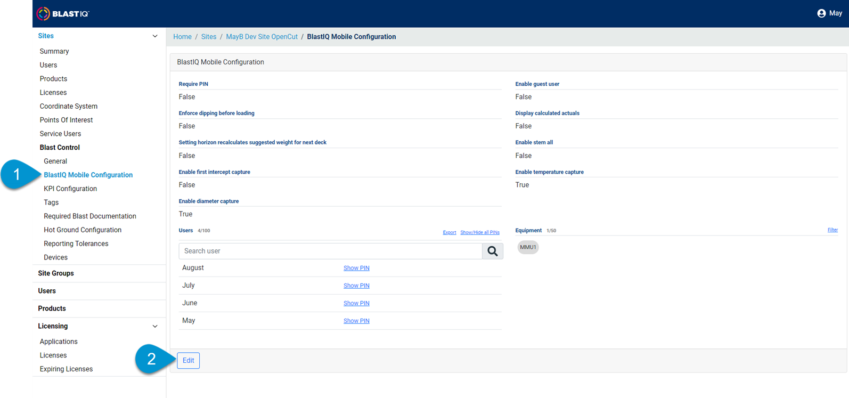Click the Export link
The width and height of the screenshot is (849, 398).
[450, 232]
